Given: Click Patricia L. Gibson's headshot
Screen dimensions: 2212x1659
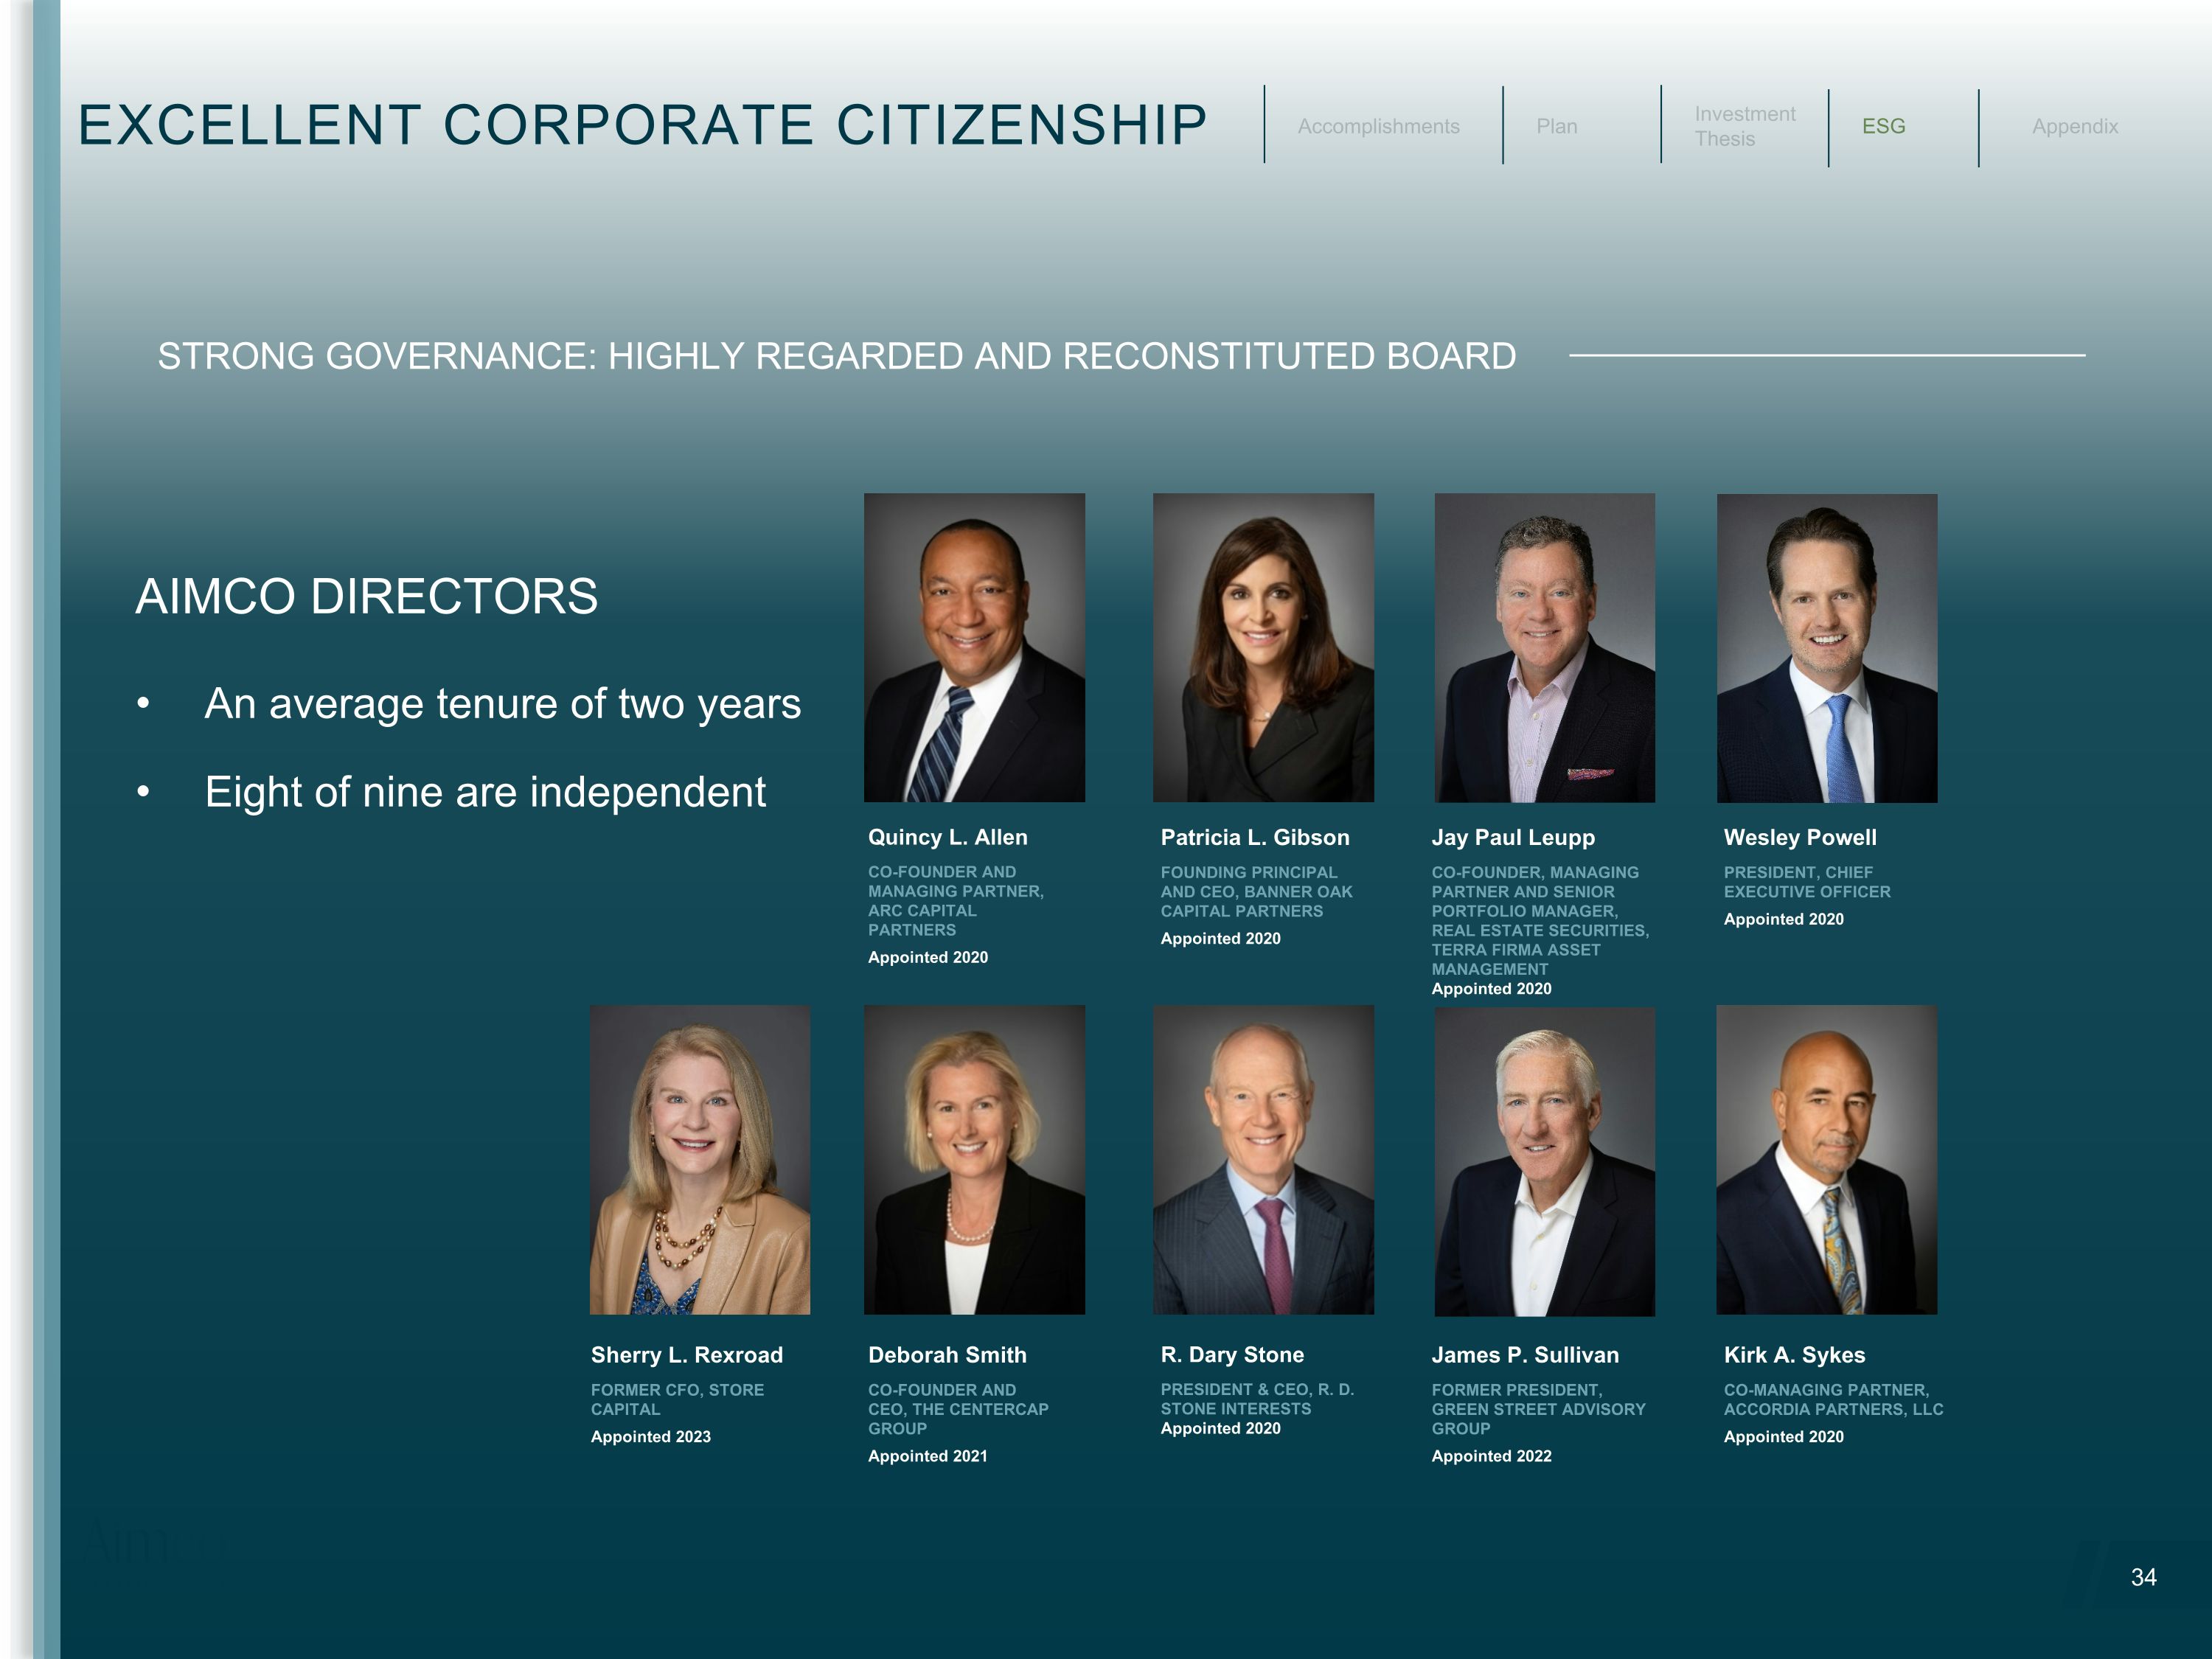Looking at the screenshot, I should (1263, 647).
